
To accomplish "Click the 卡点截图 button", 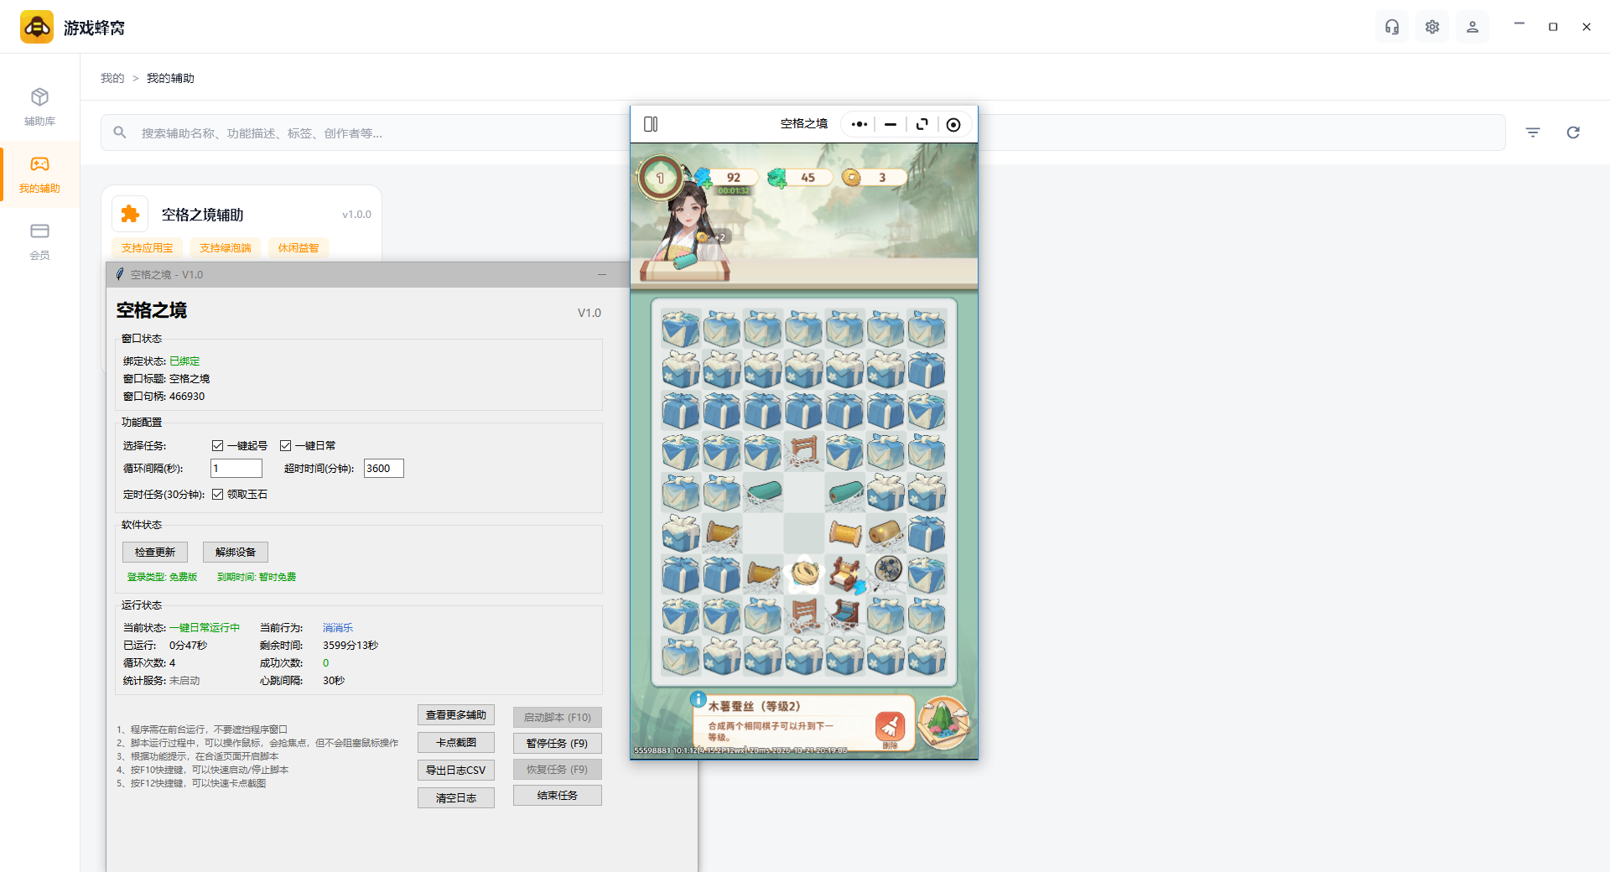I will coord(456,743).
